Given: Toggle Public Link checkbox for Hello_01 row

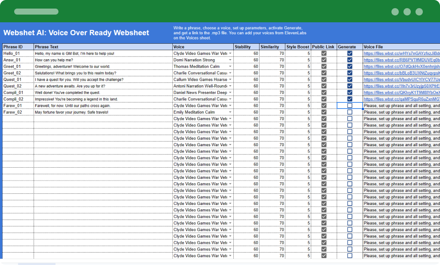Looking at the screenshot, I should 324,53.
